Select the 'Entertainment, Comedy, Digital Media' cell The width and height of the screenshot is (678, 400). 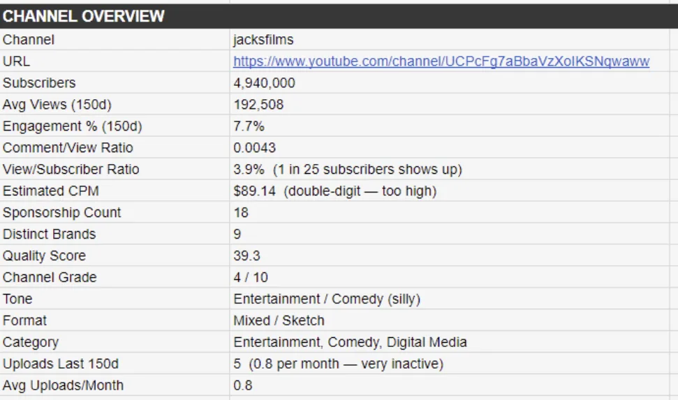click(450, 342)
